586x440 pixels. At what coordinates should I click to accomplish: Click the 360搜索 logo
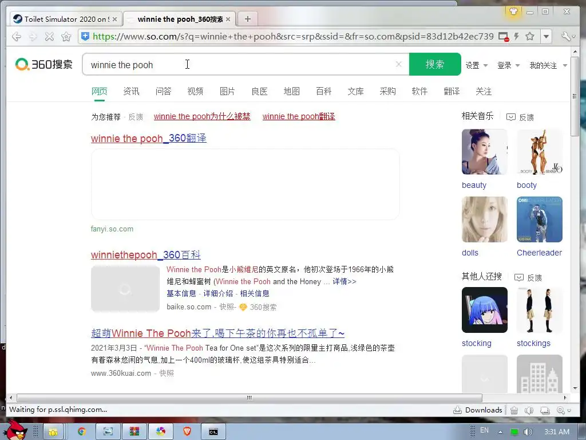pyautogui.click(x=43, y=64)
